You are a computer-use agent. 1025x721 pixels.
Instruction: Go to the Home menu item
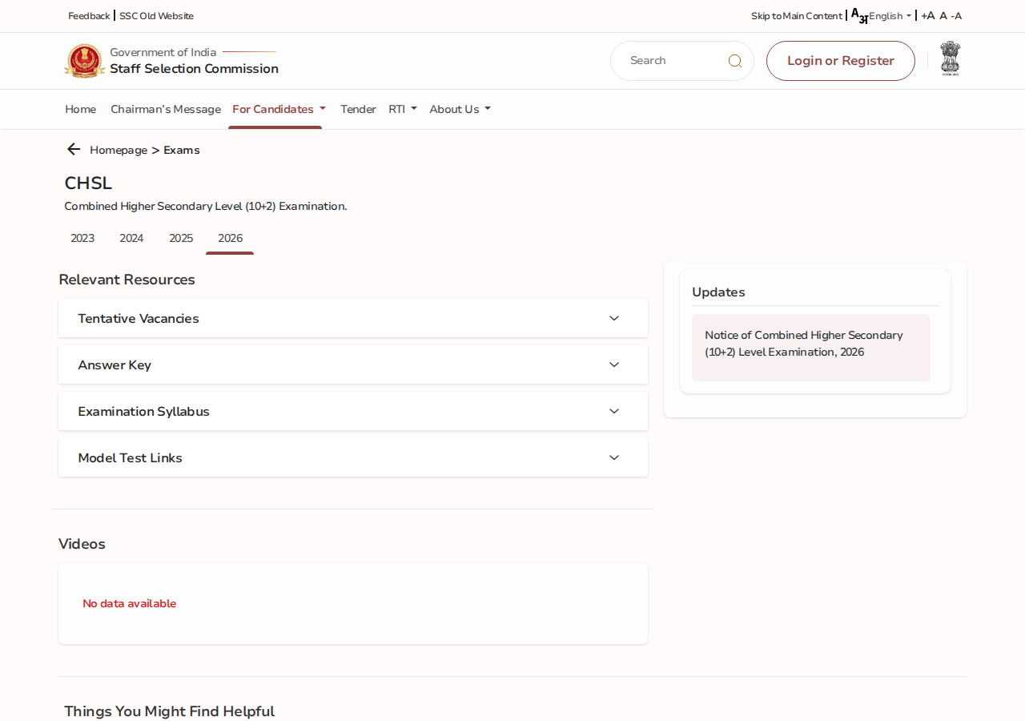coord(81,109)
